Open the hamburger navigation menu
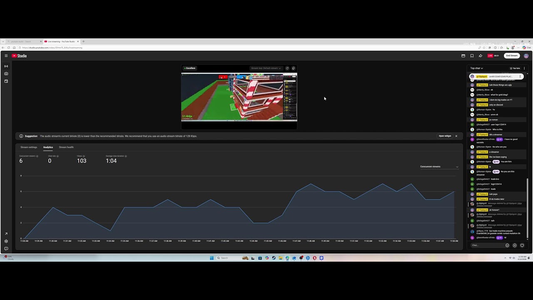Screen dimensions: 533x300 click(x=6, y=56)
